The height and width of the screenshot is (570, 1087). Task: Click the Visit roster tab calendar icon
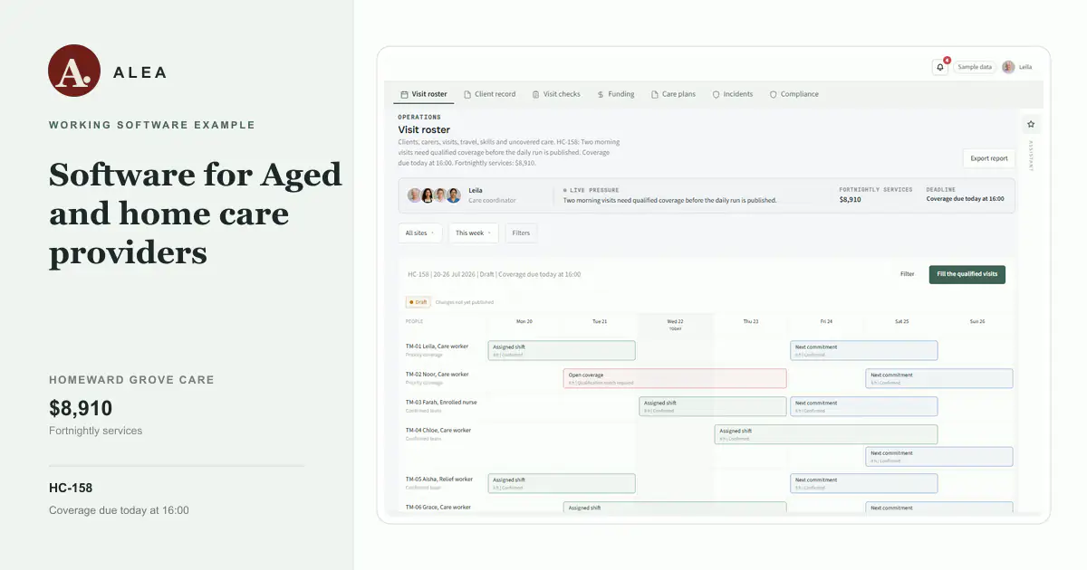click(x=405, y=94)
